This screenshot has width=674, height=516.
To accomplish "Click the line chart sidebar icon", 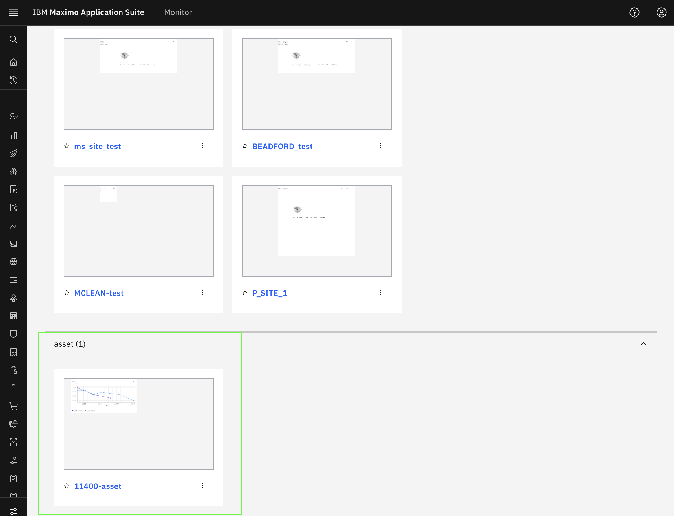I will pyautogui.click(x=14, y=226).
